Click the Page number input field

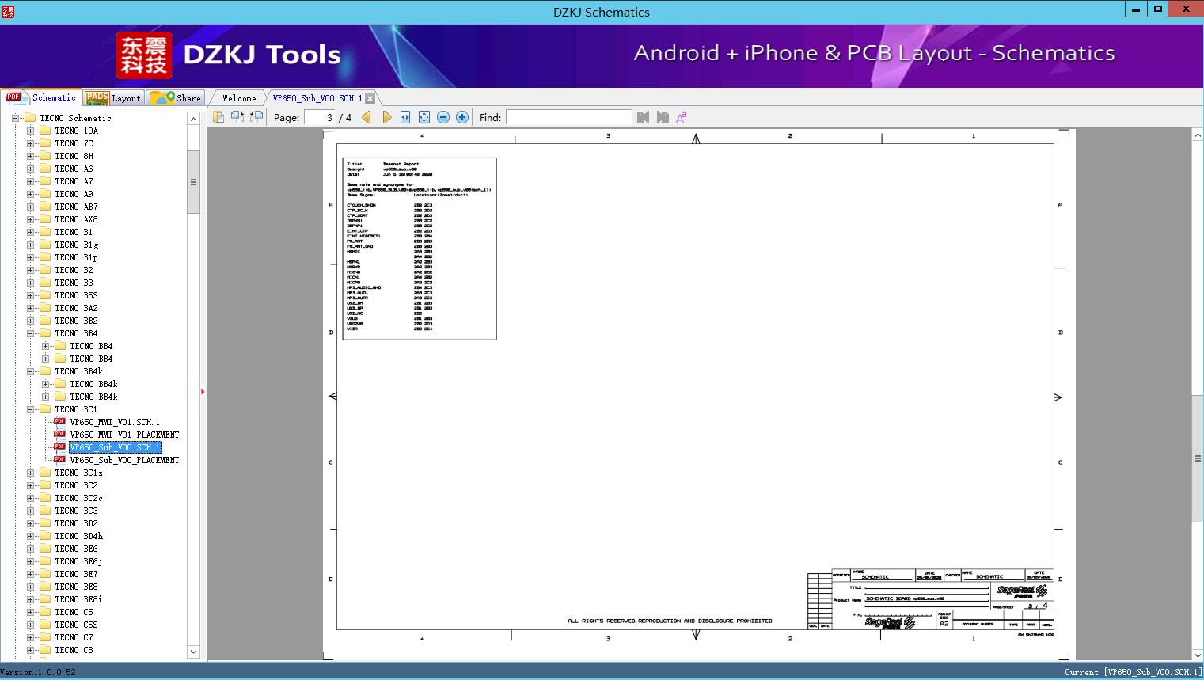coord(320,117)
